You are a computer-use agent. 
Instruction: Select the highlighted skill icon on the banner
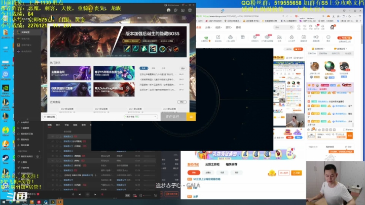click(153, 49)
